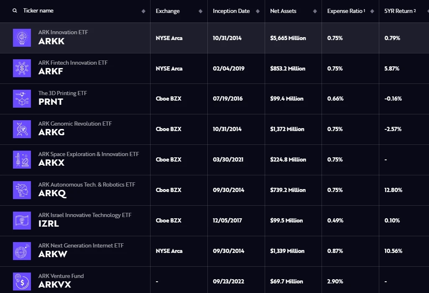The image size is (429, 293).
Task: Click the 2.90% expense ratio
Action: point(335,281)
